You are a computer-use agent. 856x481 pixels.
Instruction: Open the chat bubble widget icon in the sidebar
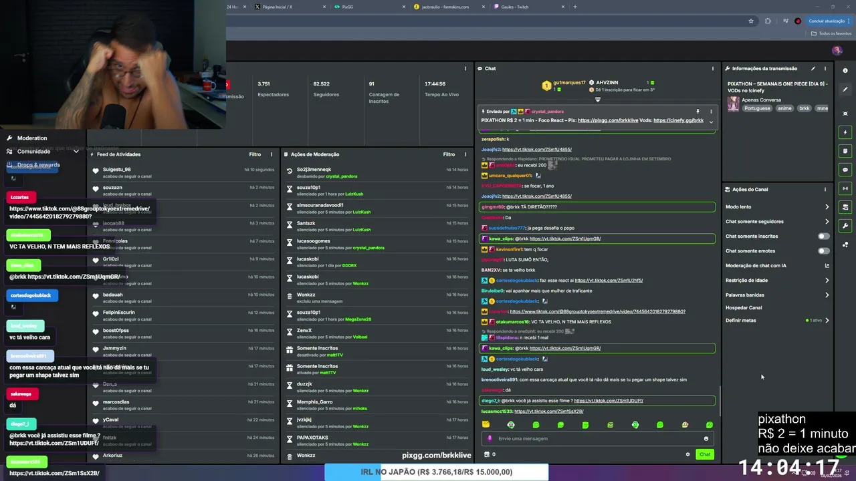(x=845, y=170)
